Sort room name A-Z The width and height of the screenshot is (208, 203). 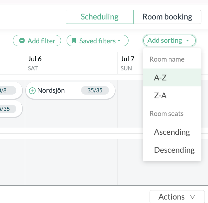click(x=172, y=78)
